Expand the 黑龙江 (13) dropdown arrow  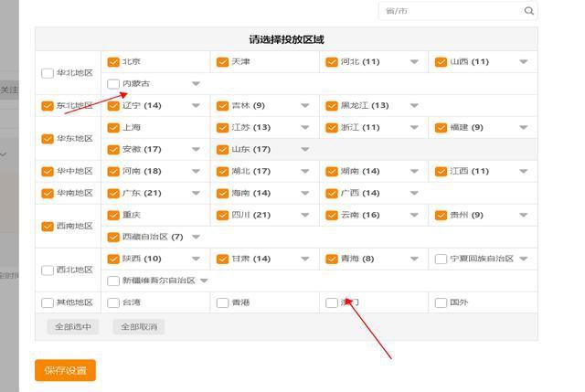[x=414, y=106]
